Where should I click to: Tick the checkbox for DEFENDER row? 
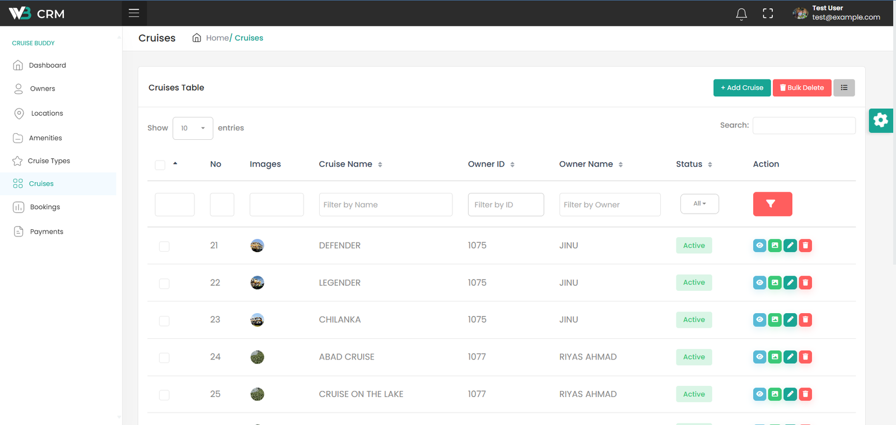[164, 247]
